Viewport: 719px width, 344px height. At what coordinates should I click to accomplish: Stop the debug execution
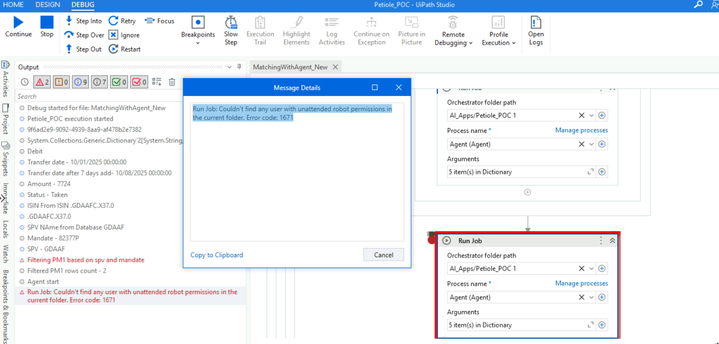(x=47, y=23)
